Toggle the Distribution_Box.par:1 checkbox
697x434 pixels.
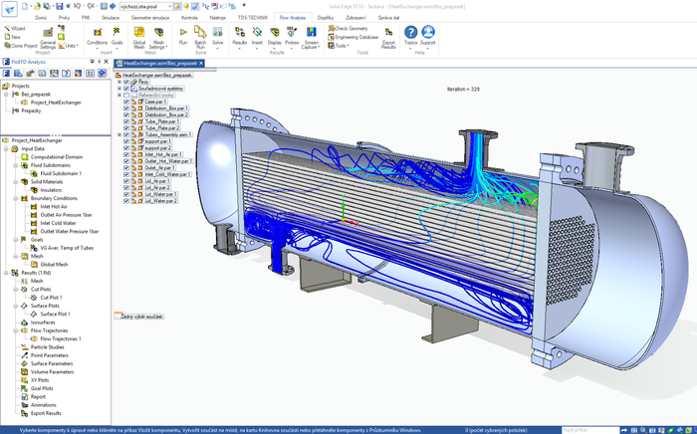click(126, 108)
